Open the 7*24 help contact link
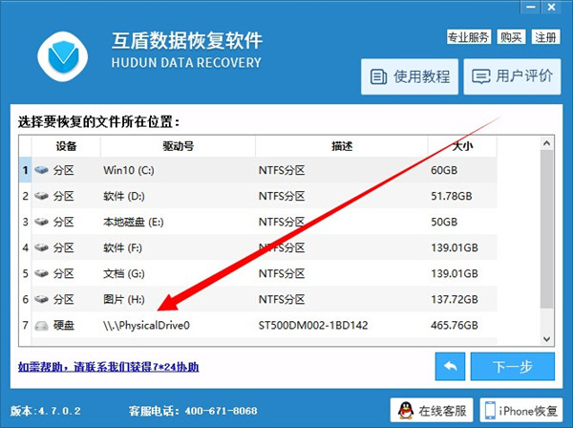 (x=108, y=367)
